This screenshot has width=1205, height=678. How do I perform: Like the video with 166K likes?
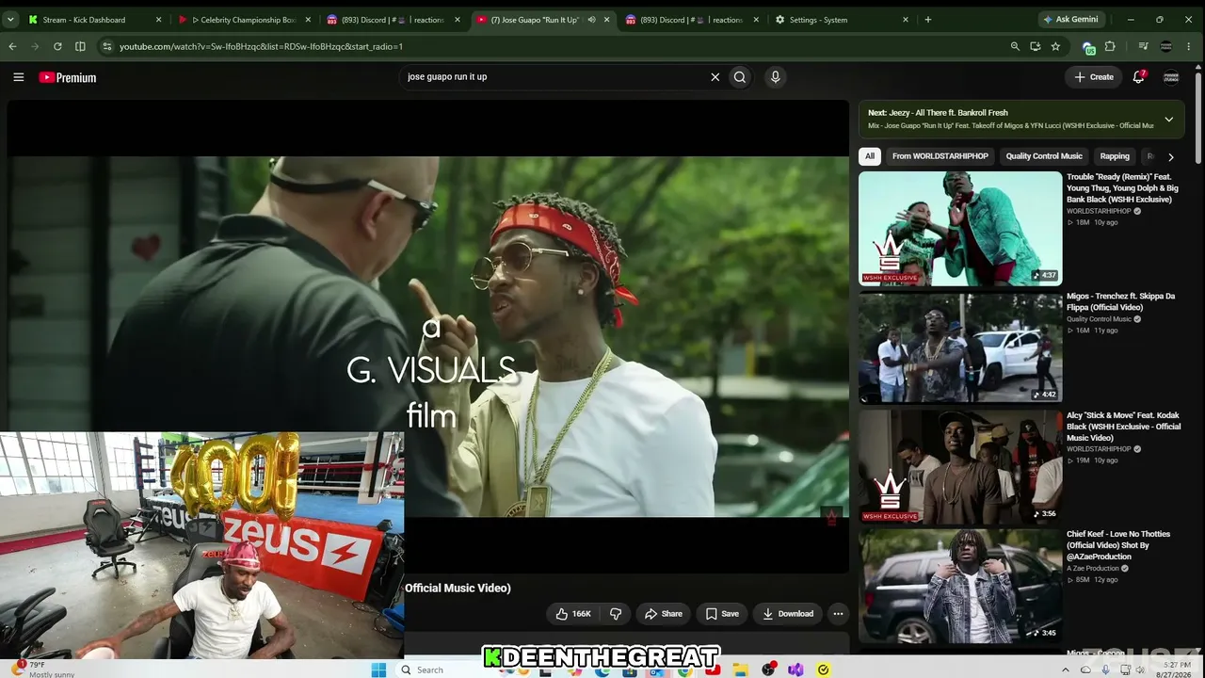click(573, 614)
